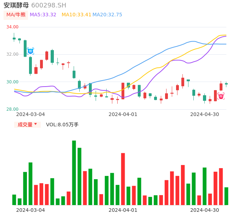Toggle the MA10:33.41 legend line
Image resolution: width=243 pixels, height=215 pixels.
(x=76, y=15)
